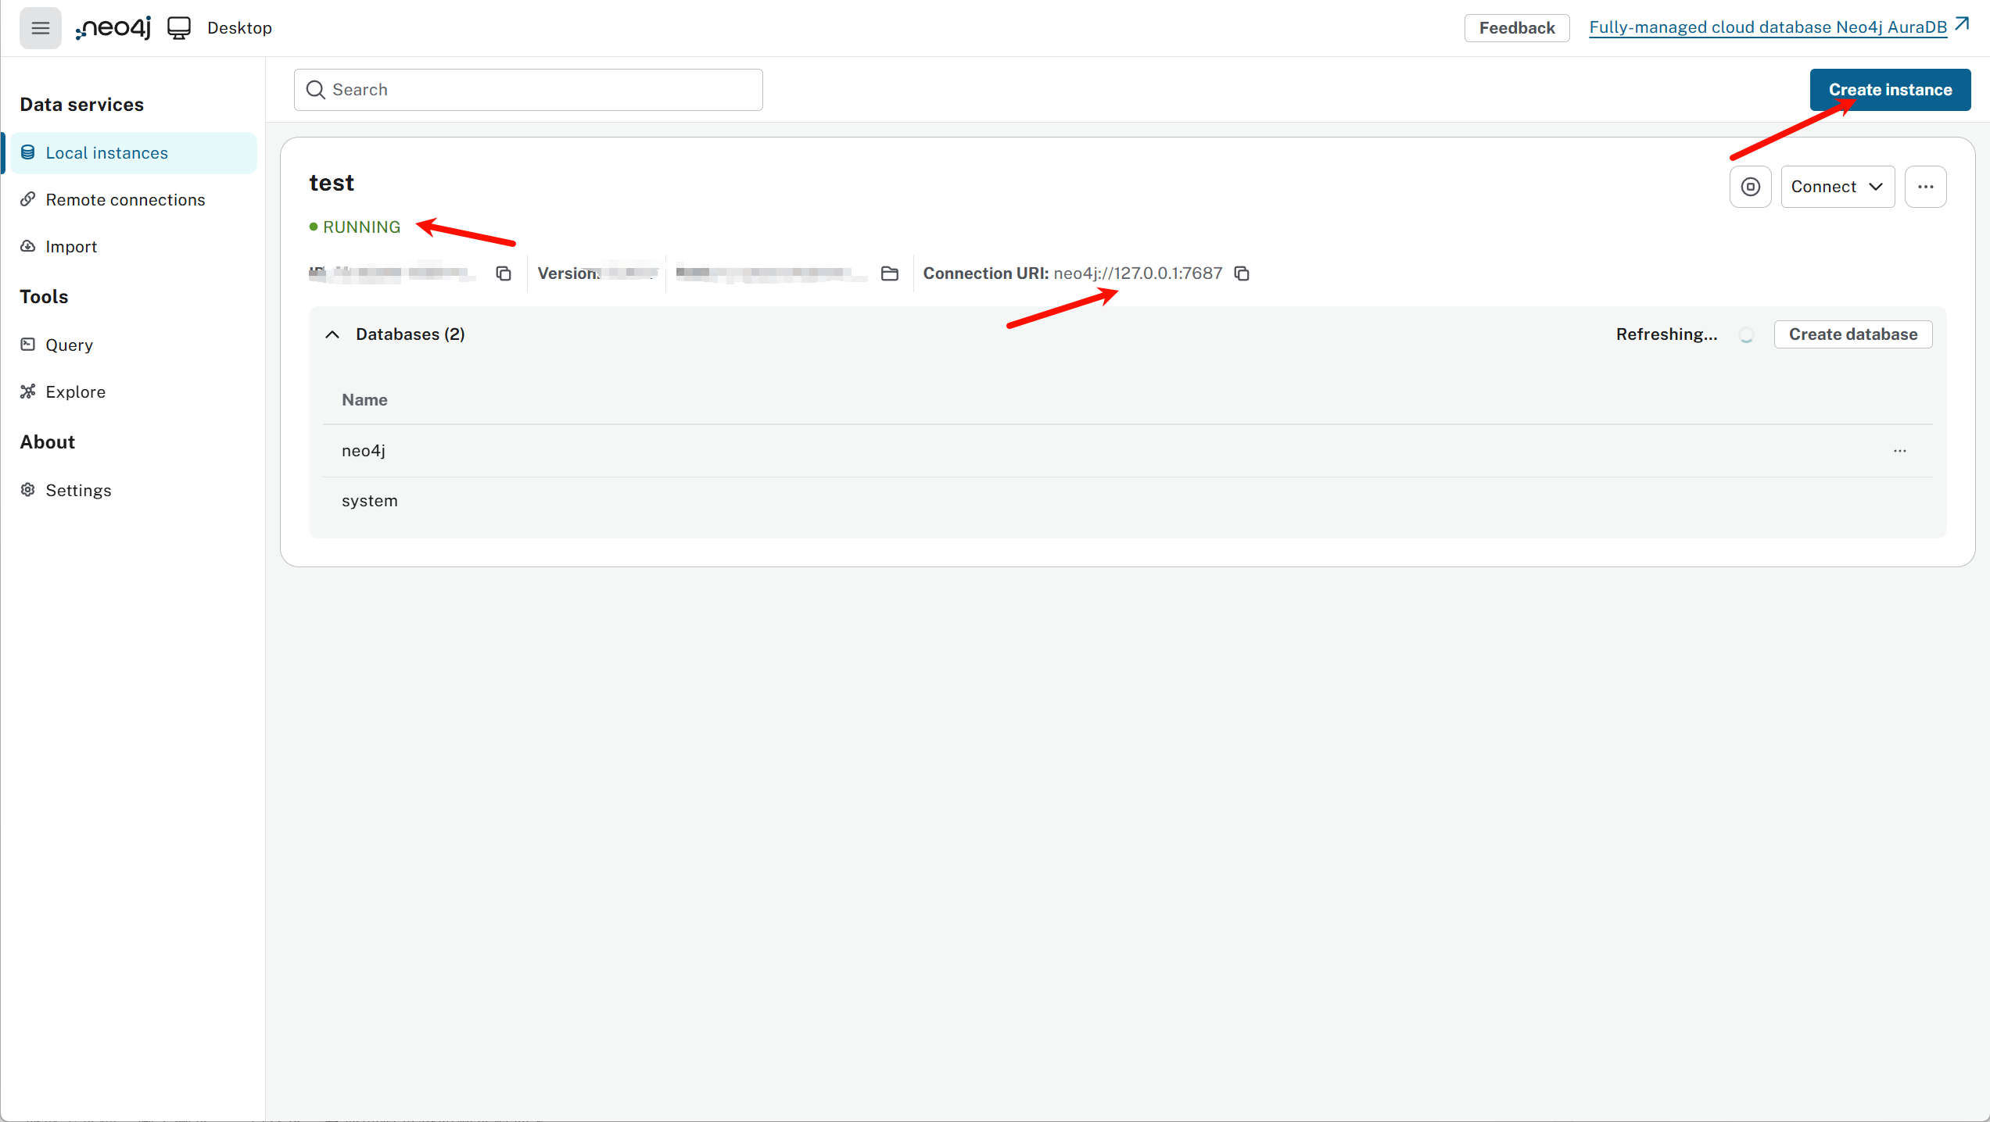This screenshot has width=1990, height=1122.
Task: Click the Create database button
Action: click(1853, 334)
